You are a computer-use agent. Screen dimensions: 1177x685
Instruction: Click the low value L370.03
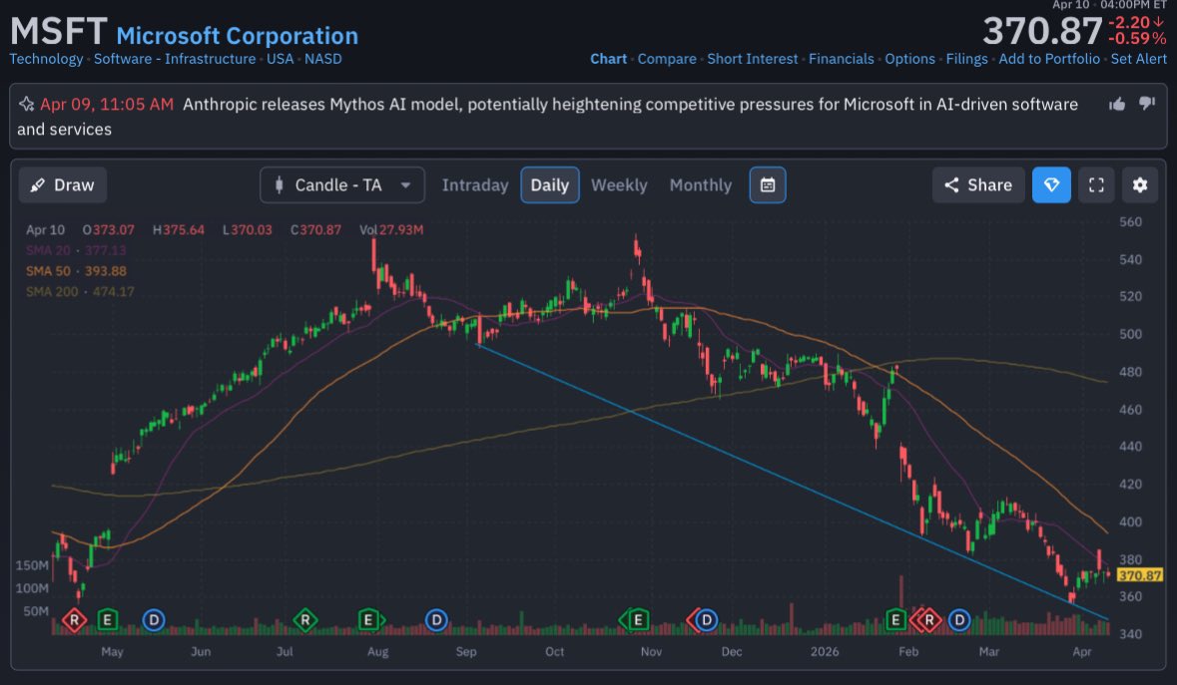tap(247, 230)
